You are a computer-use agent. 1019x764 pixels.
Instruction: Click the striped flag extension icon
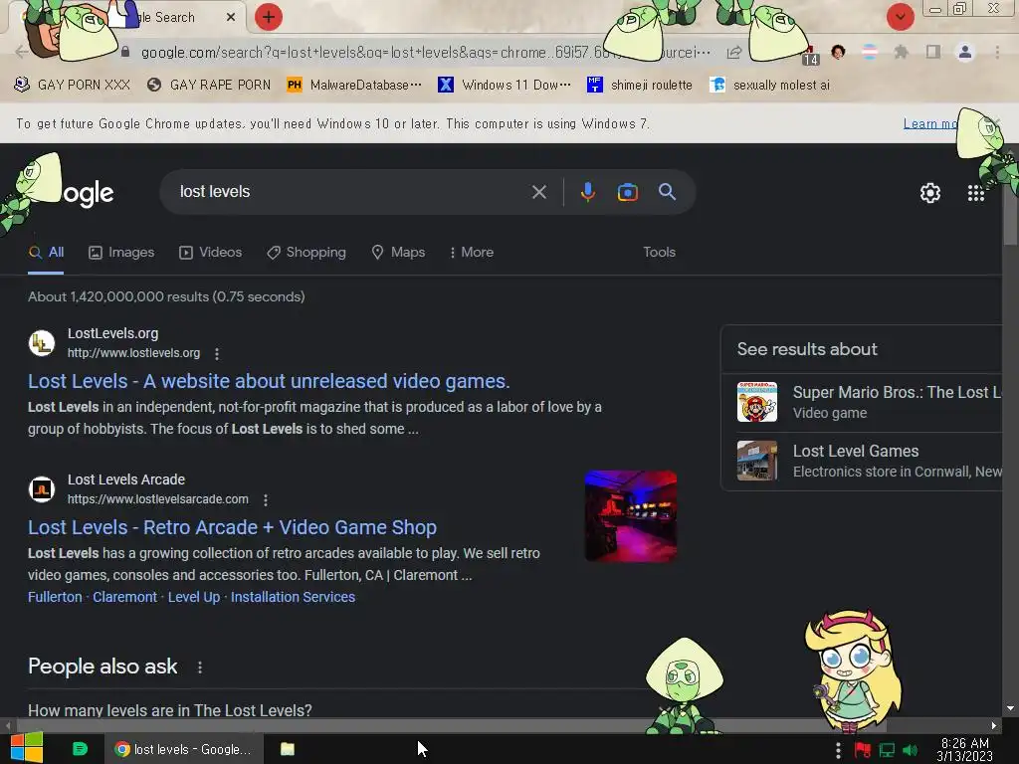(x=870, y=52)
